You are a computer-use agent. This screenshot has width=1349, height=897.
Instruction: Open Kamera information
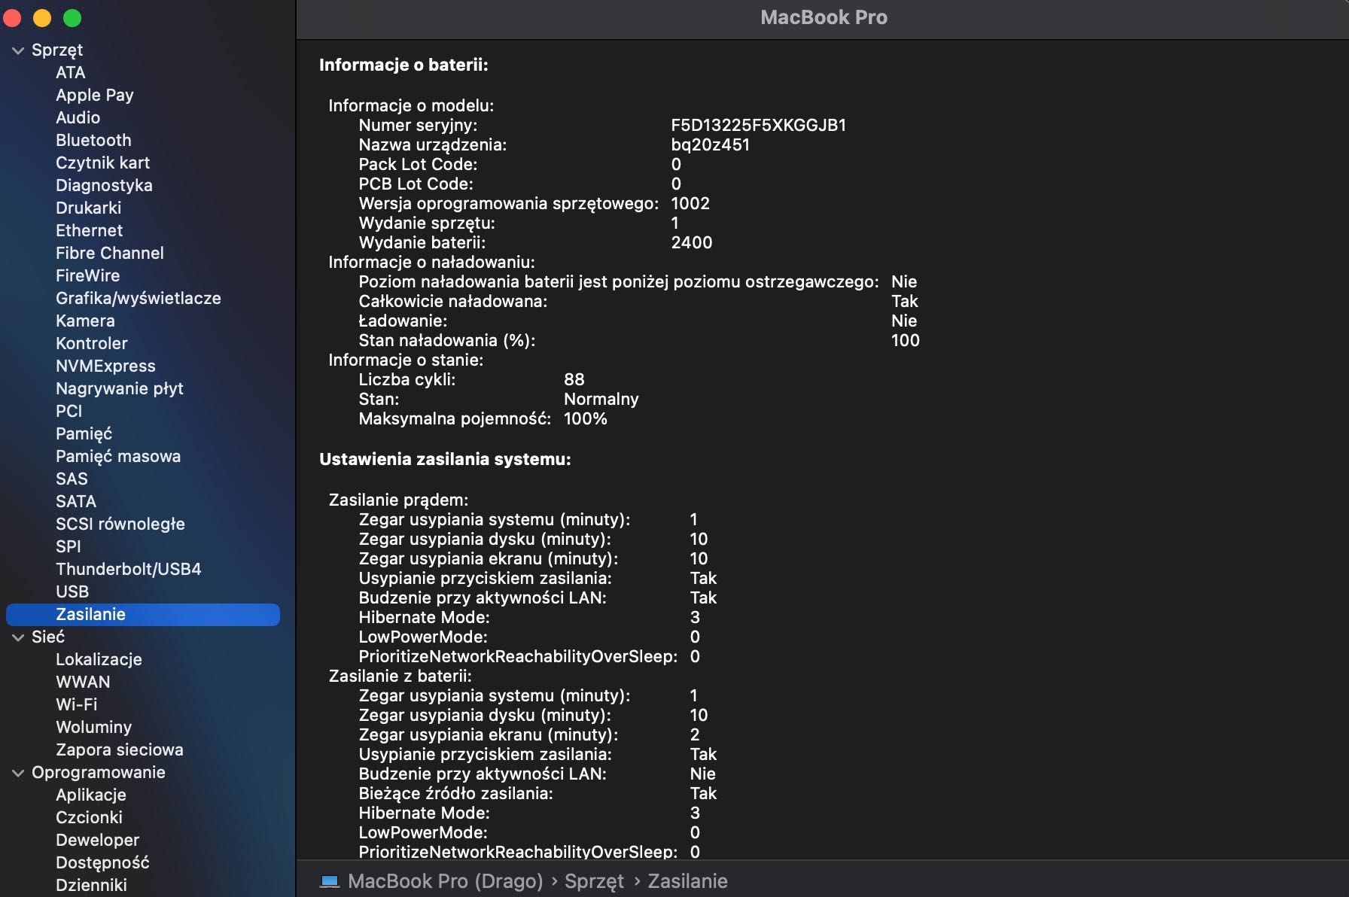[x=85, y=321]
